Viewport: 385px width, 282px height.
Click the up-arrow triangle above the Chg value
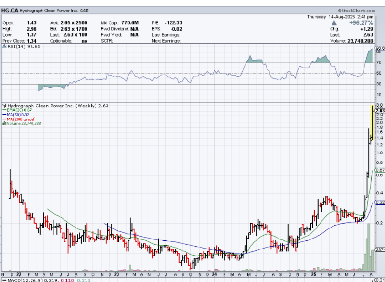coord(334,22)
